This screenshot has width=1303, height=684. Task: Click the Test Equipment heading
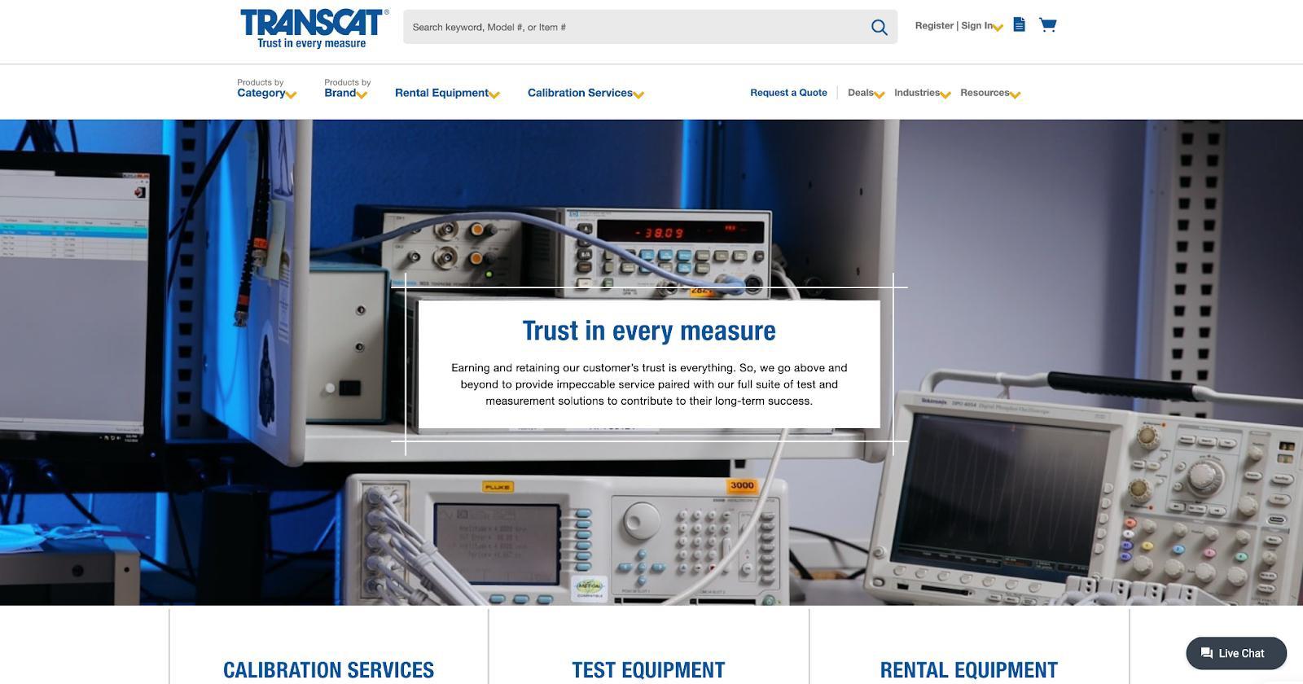[648, 669]
